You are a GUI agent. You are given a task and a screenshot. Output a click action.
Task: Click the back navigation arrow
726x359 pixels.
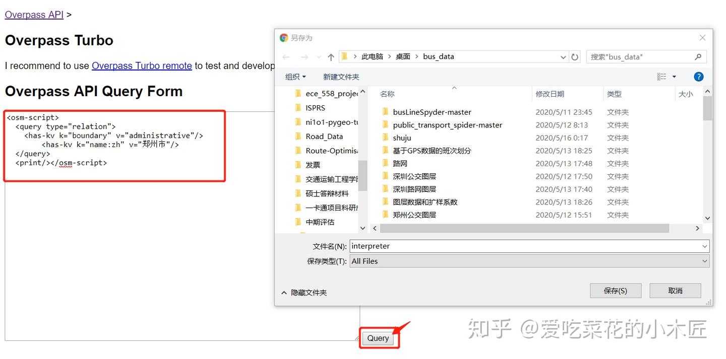tap(286, 56)
